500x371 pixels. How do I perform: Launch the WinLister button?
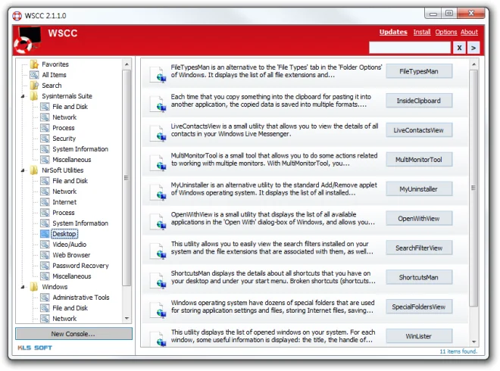pyautogui.click(x=419, y=336)
